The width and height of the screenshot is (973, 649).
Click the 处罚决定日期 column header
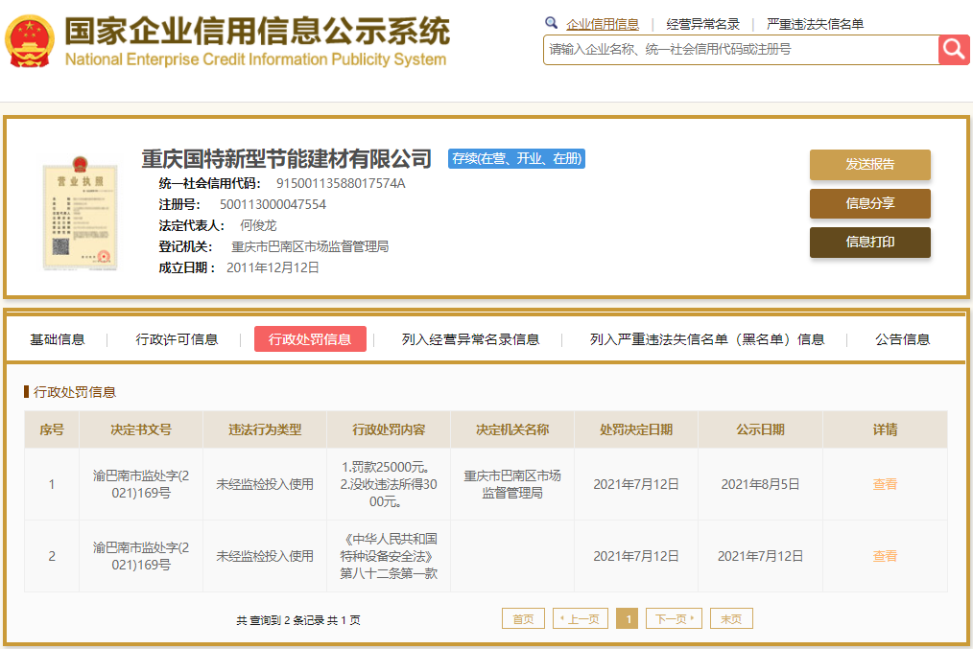(x=636, y=429)
